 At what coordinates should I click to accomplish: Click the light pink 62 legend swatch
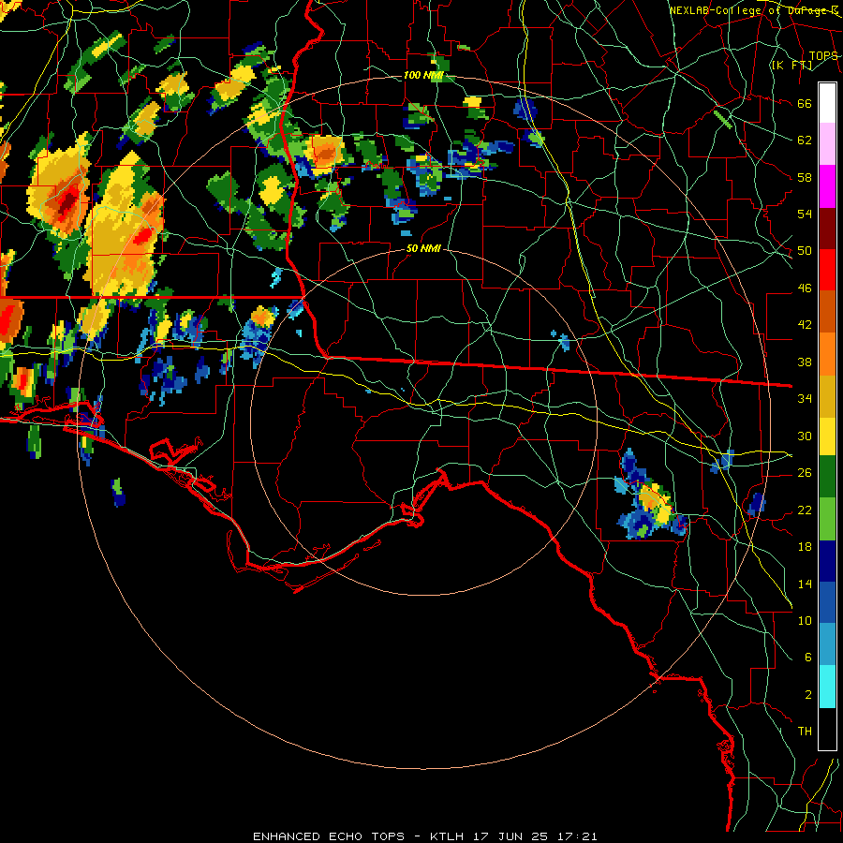(x=827, y=144)
